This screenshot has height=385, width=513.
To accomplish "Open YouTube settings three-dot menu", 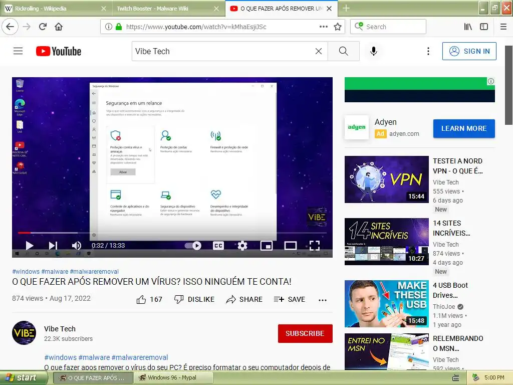I will click(428, 51).
